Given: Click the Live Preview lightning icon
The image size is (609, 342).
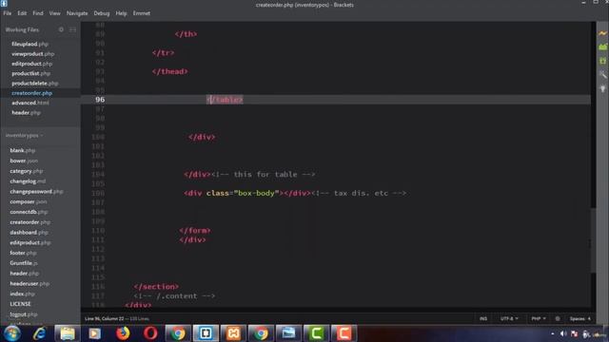Looking at the screenshot, I should 602,34.
